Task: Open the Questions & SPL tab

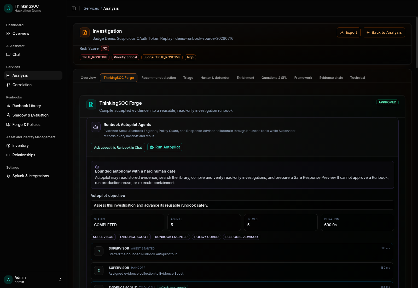Action: click(274, 78)
